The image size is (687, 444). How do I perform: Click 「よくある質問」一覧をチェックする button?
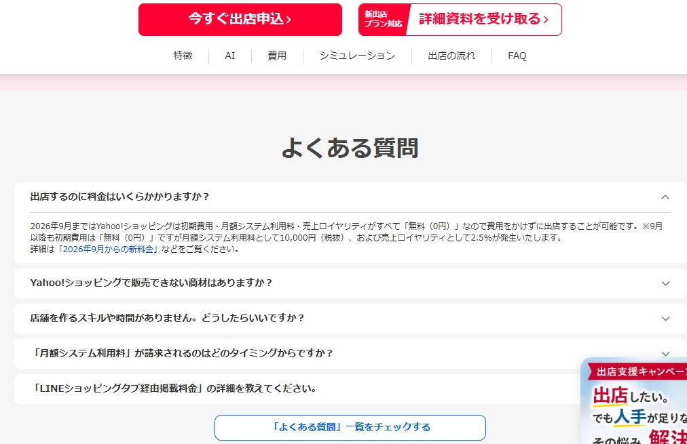click(x=350, y=427)
